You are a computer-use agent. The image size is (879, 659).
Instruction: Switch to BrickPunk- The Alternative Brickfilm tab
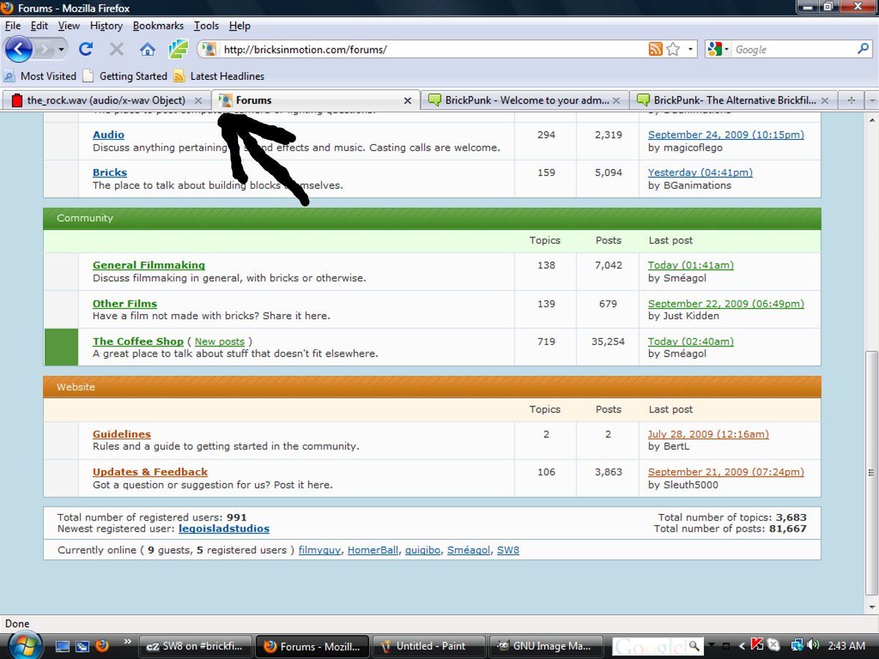(x=735, y=100)
